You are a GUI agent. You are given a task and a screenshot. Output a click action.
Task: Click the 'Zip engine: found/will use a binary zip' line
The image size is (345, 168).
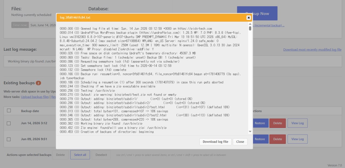point(113,128)
